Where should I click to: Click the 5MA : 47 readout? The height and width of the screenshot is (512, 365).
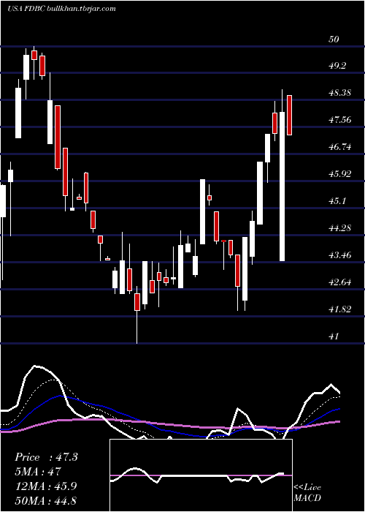click(38, 472)
